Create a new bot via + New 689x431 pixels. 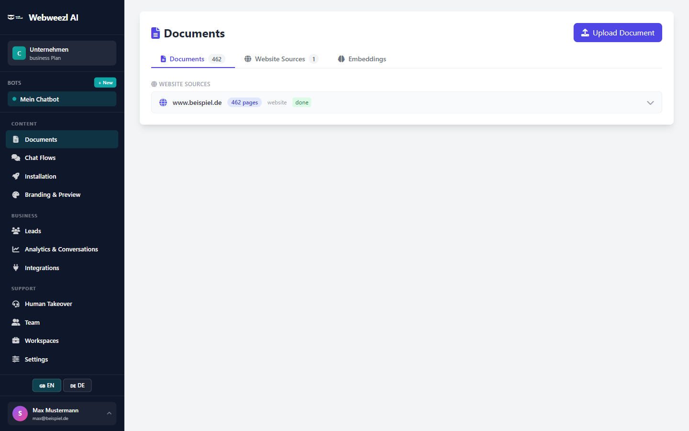pyautogui.click(x=105, y=82)
